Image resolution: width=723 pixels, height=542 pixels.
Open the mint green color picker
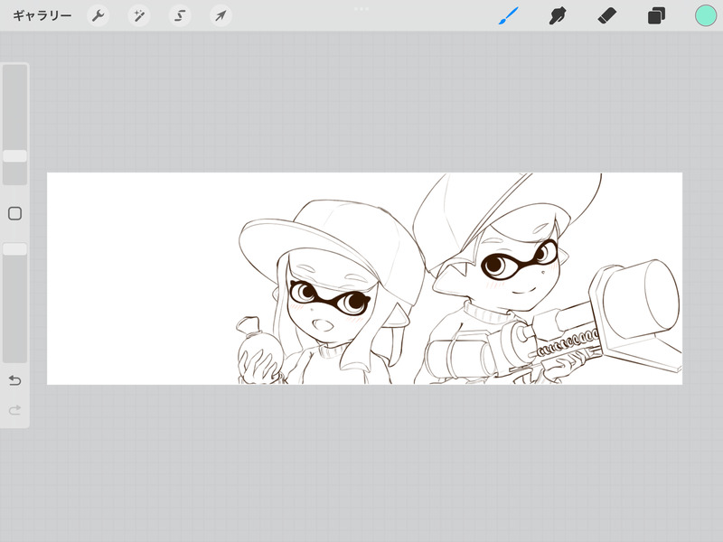pos(706,15)
